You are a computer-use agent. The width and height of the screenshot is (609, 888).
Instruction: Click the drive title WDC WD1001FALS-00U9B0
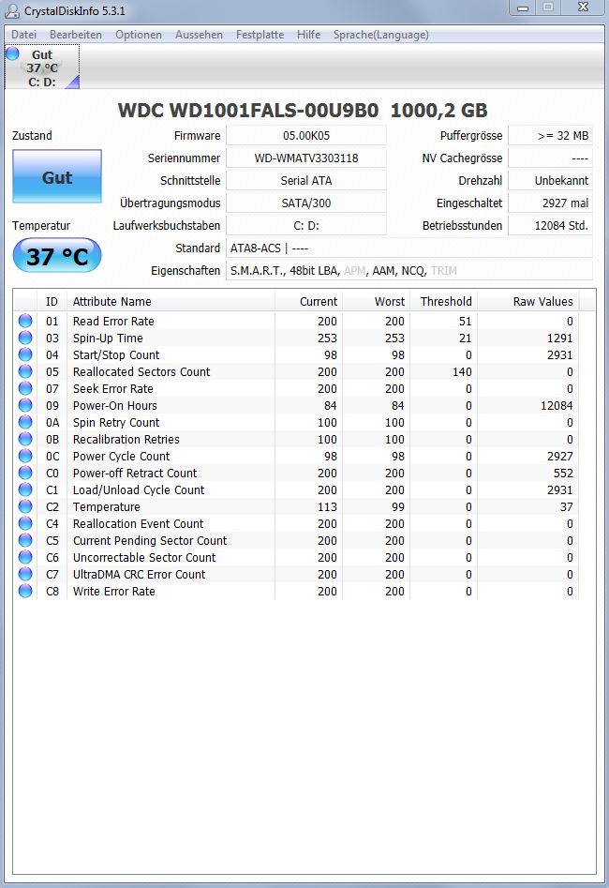click(248, 110)
